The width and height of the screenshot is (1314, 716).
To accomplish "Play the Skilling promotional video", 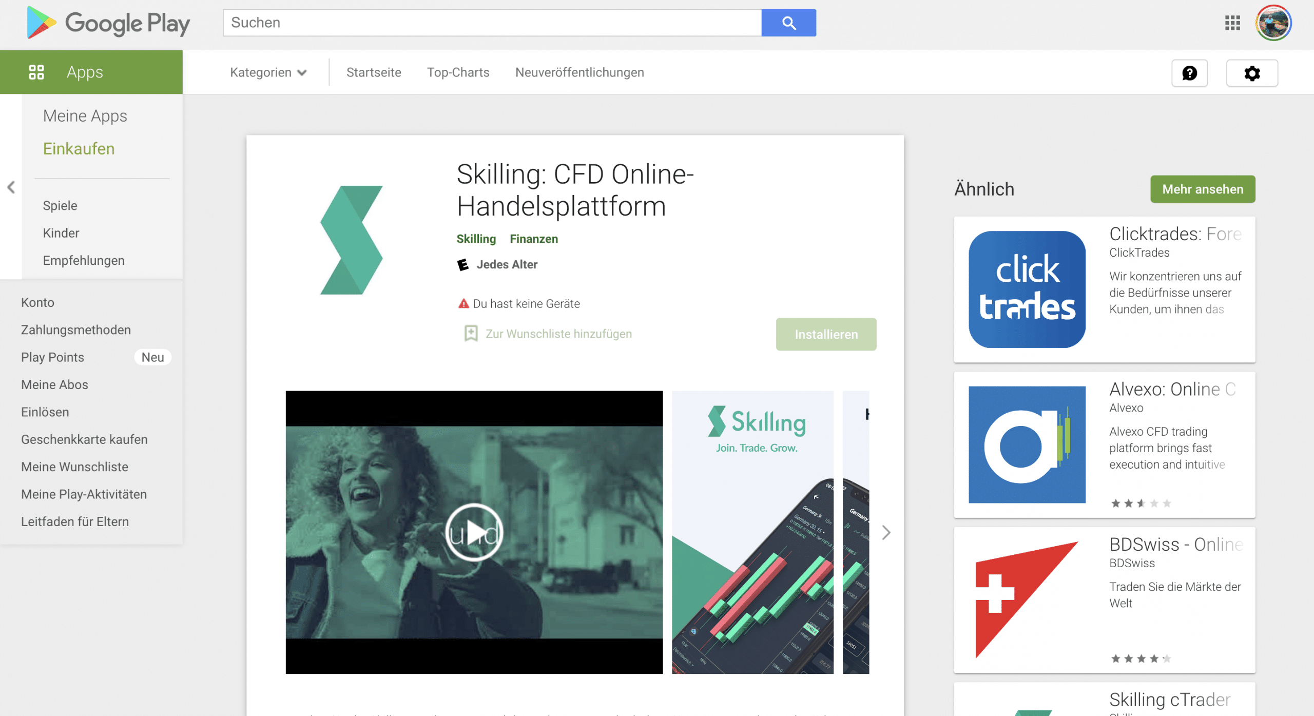I will coord(475,533).
